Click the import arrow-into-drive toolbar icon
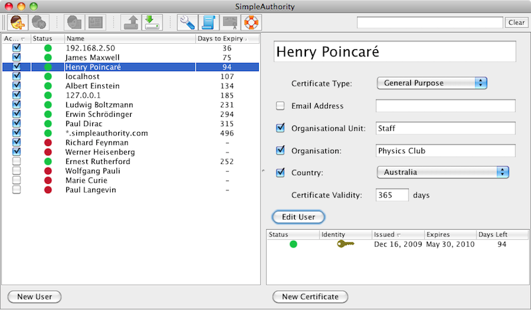 (153, 22)
